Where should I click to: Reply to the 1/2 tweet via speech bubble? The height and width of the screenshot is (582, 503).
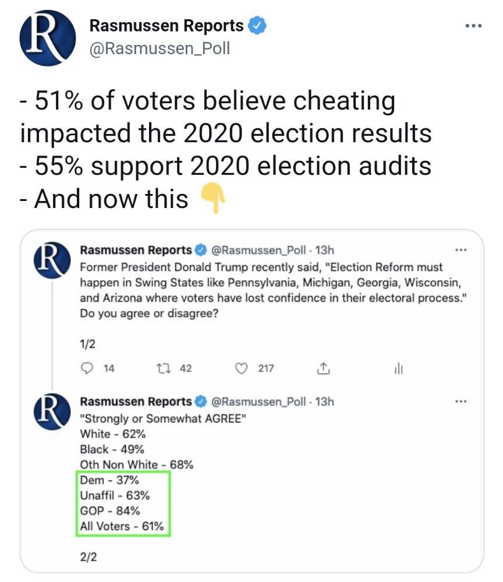pyautogui.click(x=88, y=368)
